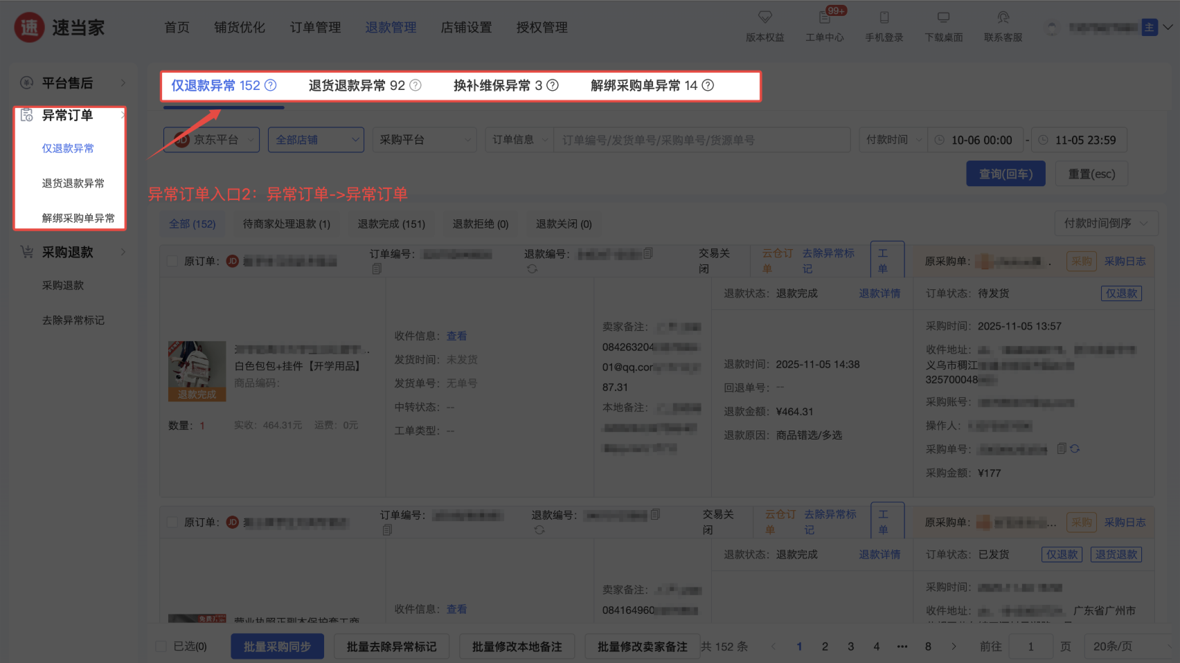Click the 查询(回车) search button
The height and width of the screenshot is (663, 1180).
point(1005,174)
